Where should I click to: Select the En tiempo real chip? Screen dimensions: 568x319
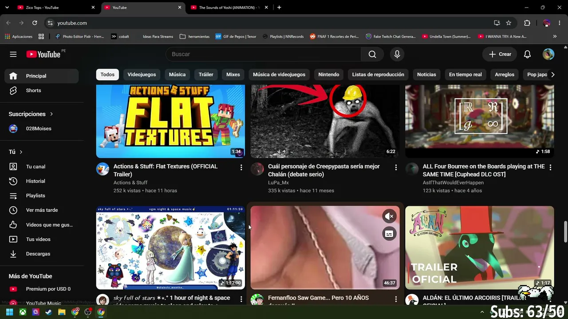coord(465,74)
